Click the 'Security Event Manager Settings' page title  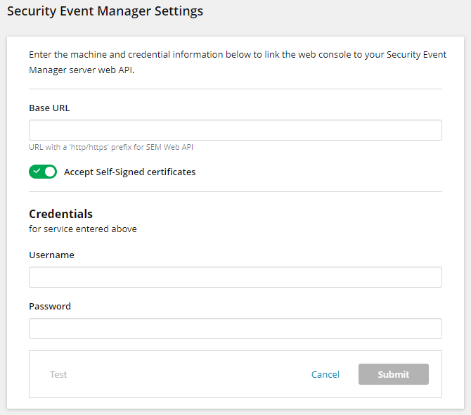coord(105,11)
